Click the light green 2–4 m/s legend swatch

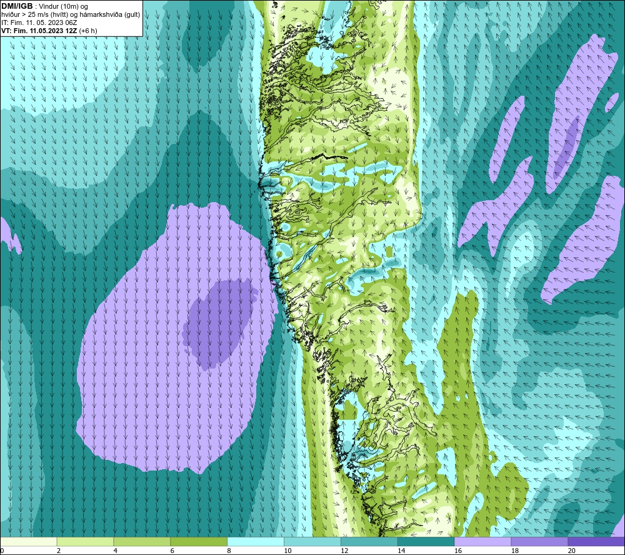pos(85,541)
